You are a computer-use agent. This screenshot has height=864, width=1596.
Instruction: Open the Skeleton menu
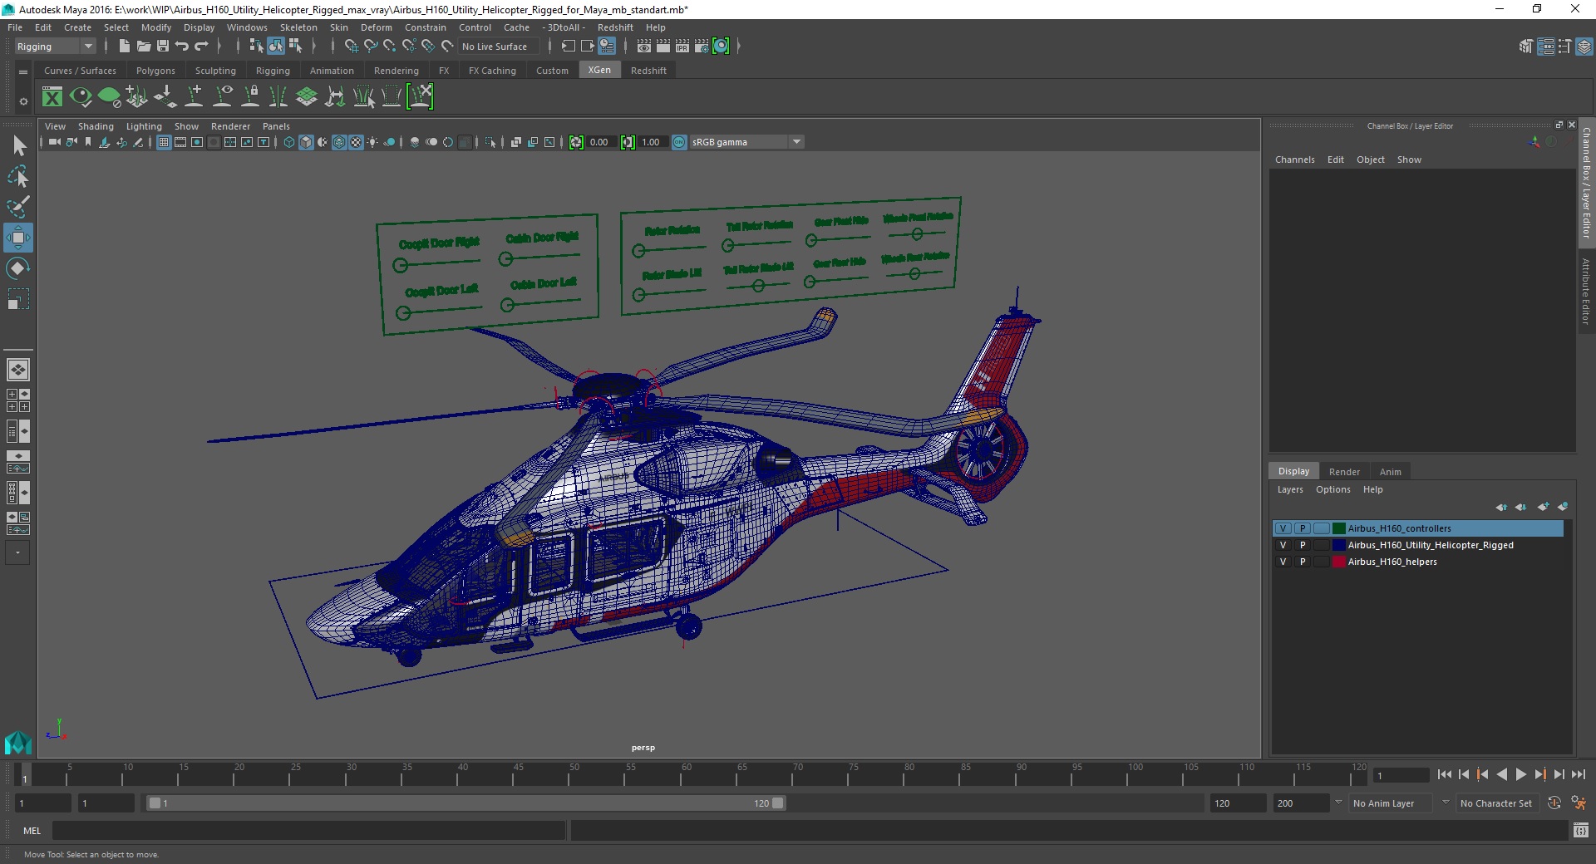click(298, 27)
